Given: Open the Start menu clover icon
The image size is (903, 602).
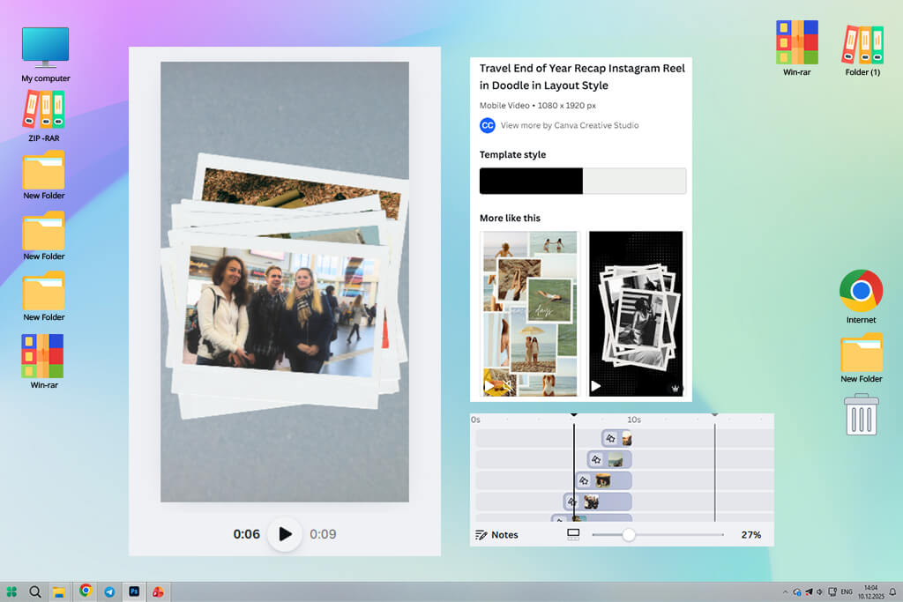Looking at the screenshot, I should click(11, 591).
